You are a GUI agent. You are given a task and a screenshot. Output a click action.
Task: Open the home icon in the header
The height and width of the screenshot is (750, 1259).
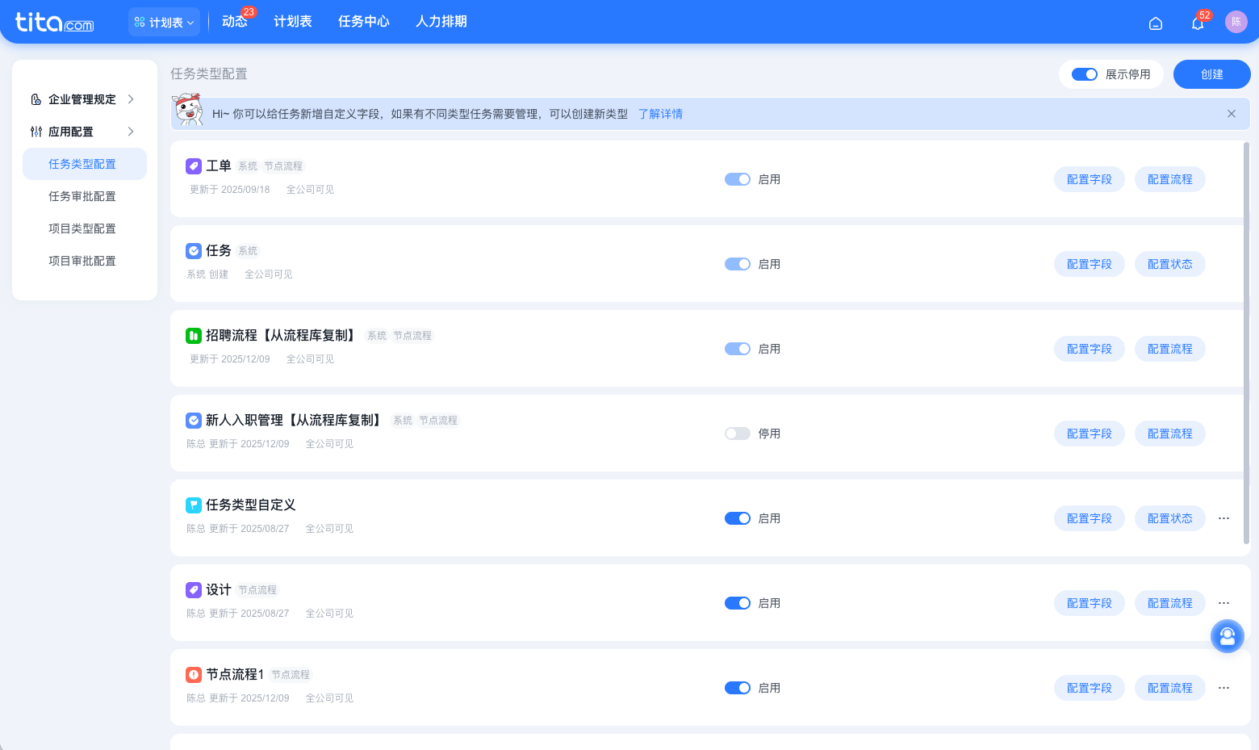coord(1156,23)
